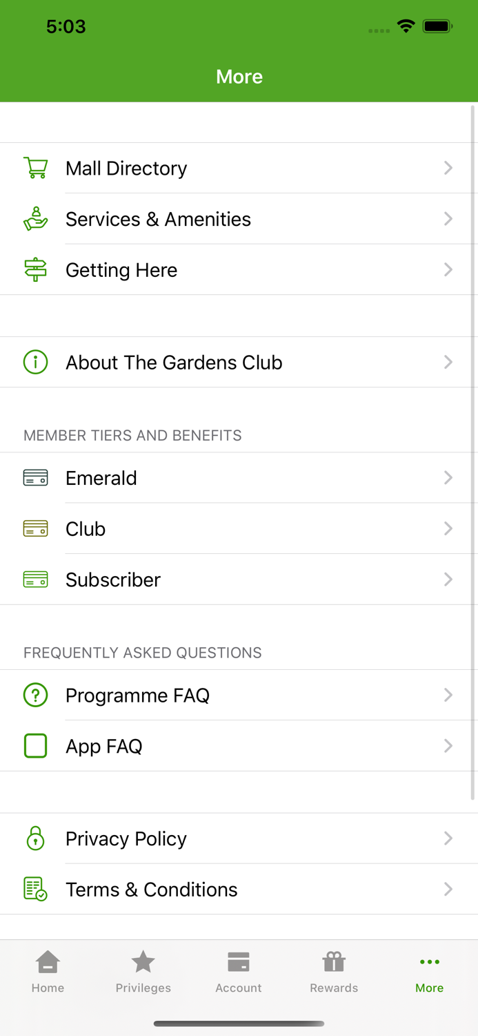This screenshot has width=478, height=1036.
Task: Select the gold Club card icon
Action: pyautogui.click(x=35, y=528)
